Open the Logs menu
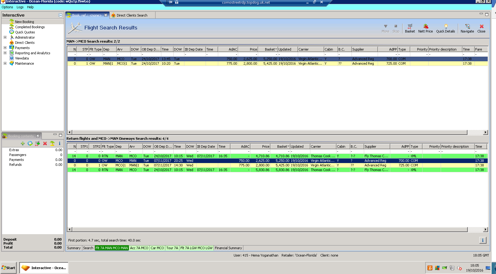This screenshot has width=496, height=274. (x=20, y=7)
